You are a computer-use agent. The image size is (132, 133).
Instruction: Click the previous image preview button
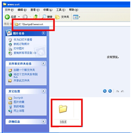point(105,91)
